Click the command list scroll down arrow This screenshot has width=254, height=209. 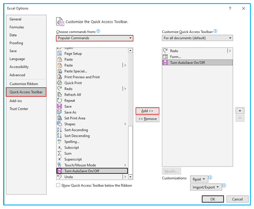point(130,177)
